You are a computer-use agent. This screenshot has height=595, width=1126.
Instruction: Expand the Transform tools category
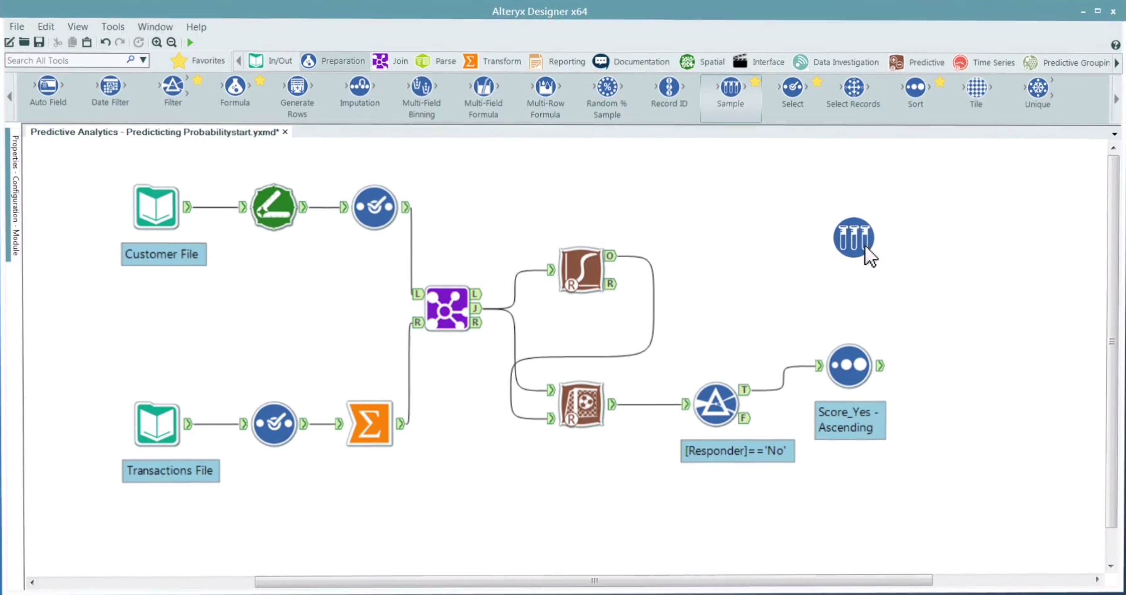[492, 62]
